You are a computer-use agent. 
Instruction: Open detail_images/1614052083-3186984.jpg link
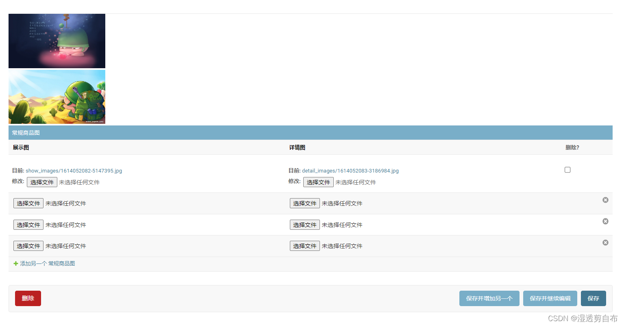[350, 171]
